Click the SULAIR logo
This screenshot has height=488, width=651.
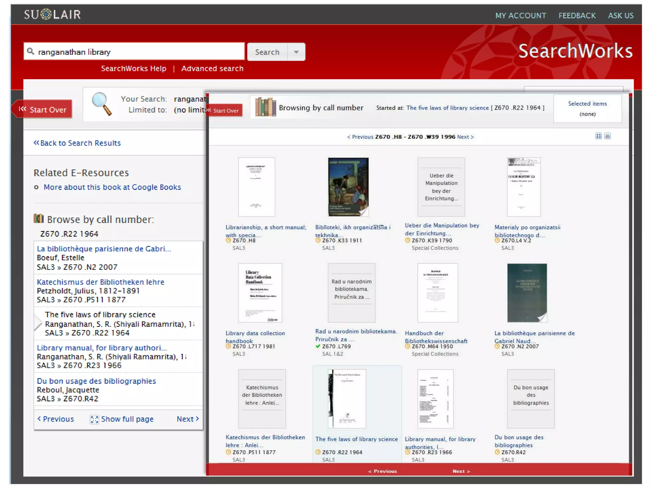(52, 14)
